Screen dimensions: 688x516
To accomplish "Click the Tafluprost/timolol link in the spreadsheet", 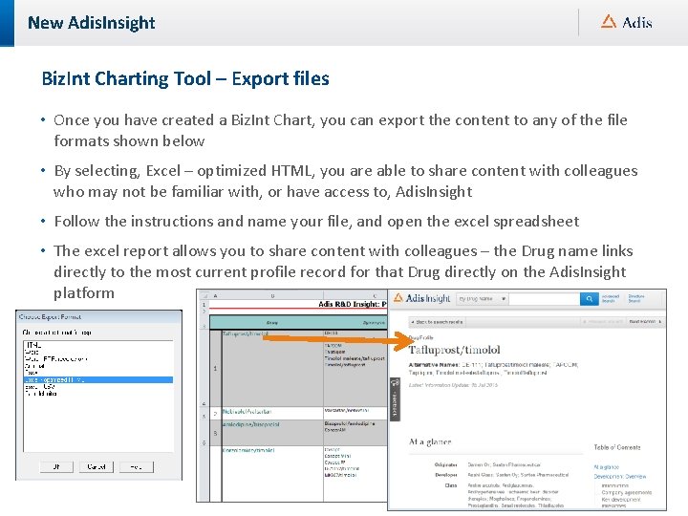I will pyautogui.click(x=245, y=333).
